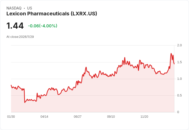This screenshot has height=130, width=189.
Task: Click the 2.0 y-axis label
Action: 179,45
